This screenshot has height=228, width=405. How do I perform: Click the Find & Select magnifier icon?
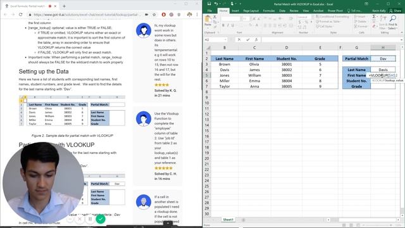[393, 18]
